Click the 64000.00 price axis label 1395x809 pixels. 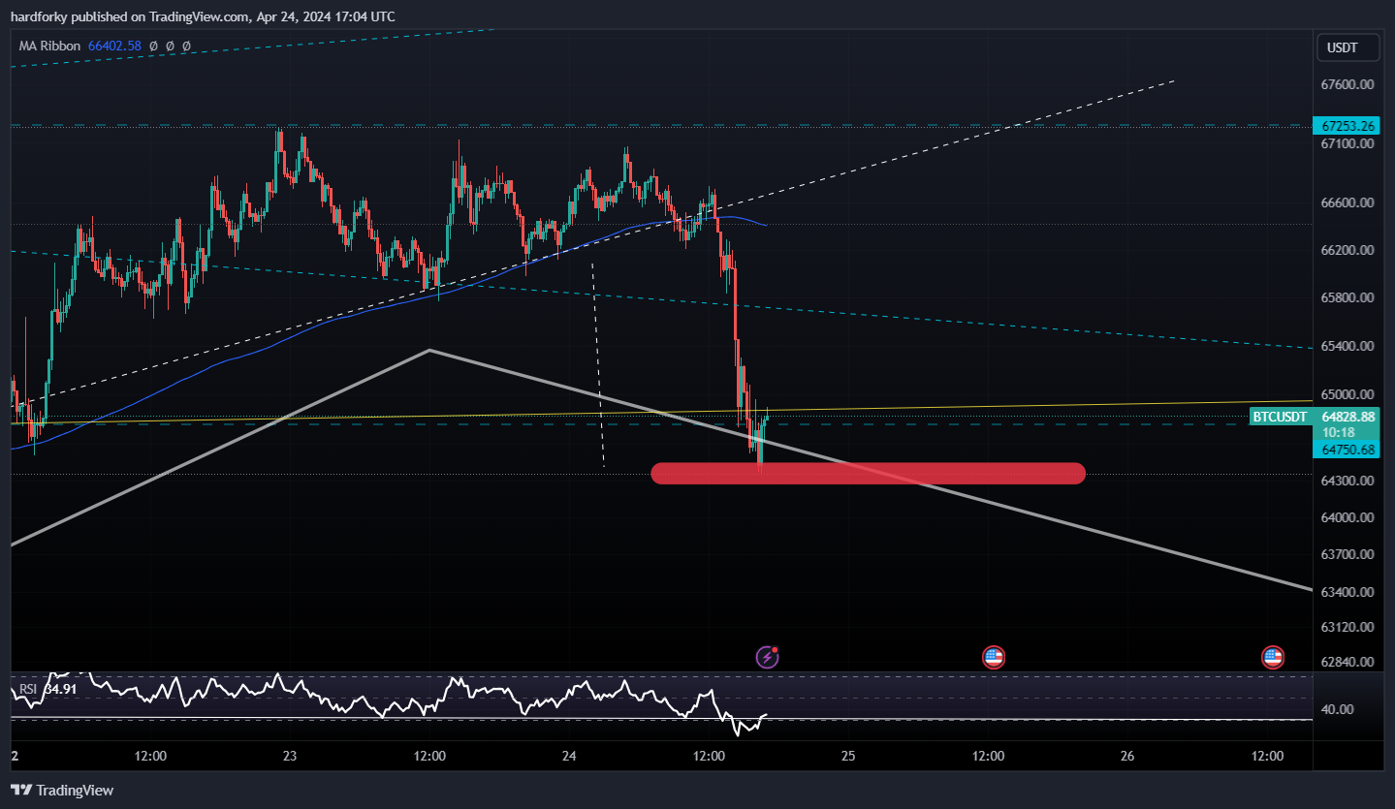pyautogui.click(x=1348, y=517)
